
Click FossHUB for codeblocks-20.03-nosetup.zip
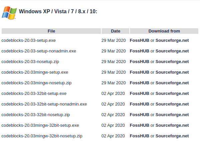[x=139, y=62]
